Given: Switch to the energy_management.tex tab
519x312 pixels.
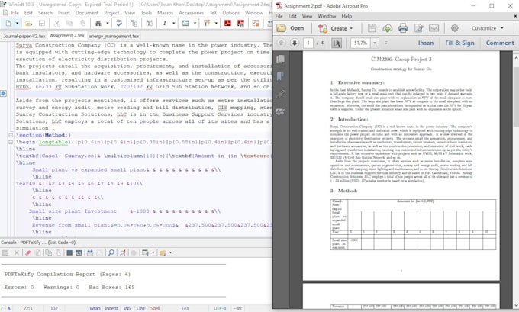Looking at the screenshot, I should tap(114, 36).
